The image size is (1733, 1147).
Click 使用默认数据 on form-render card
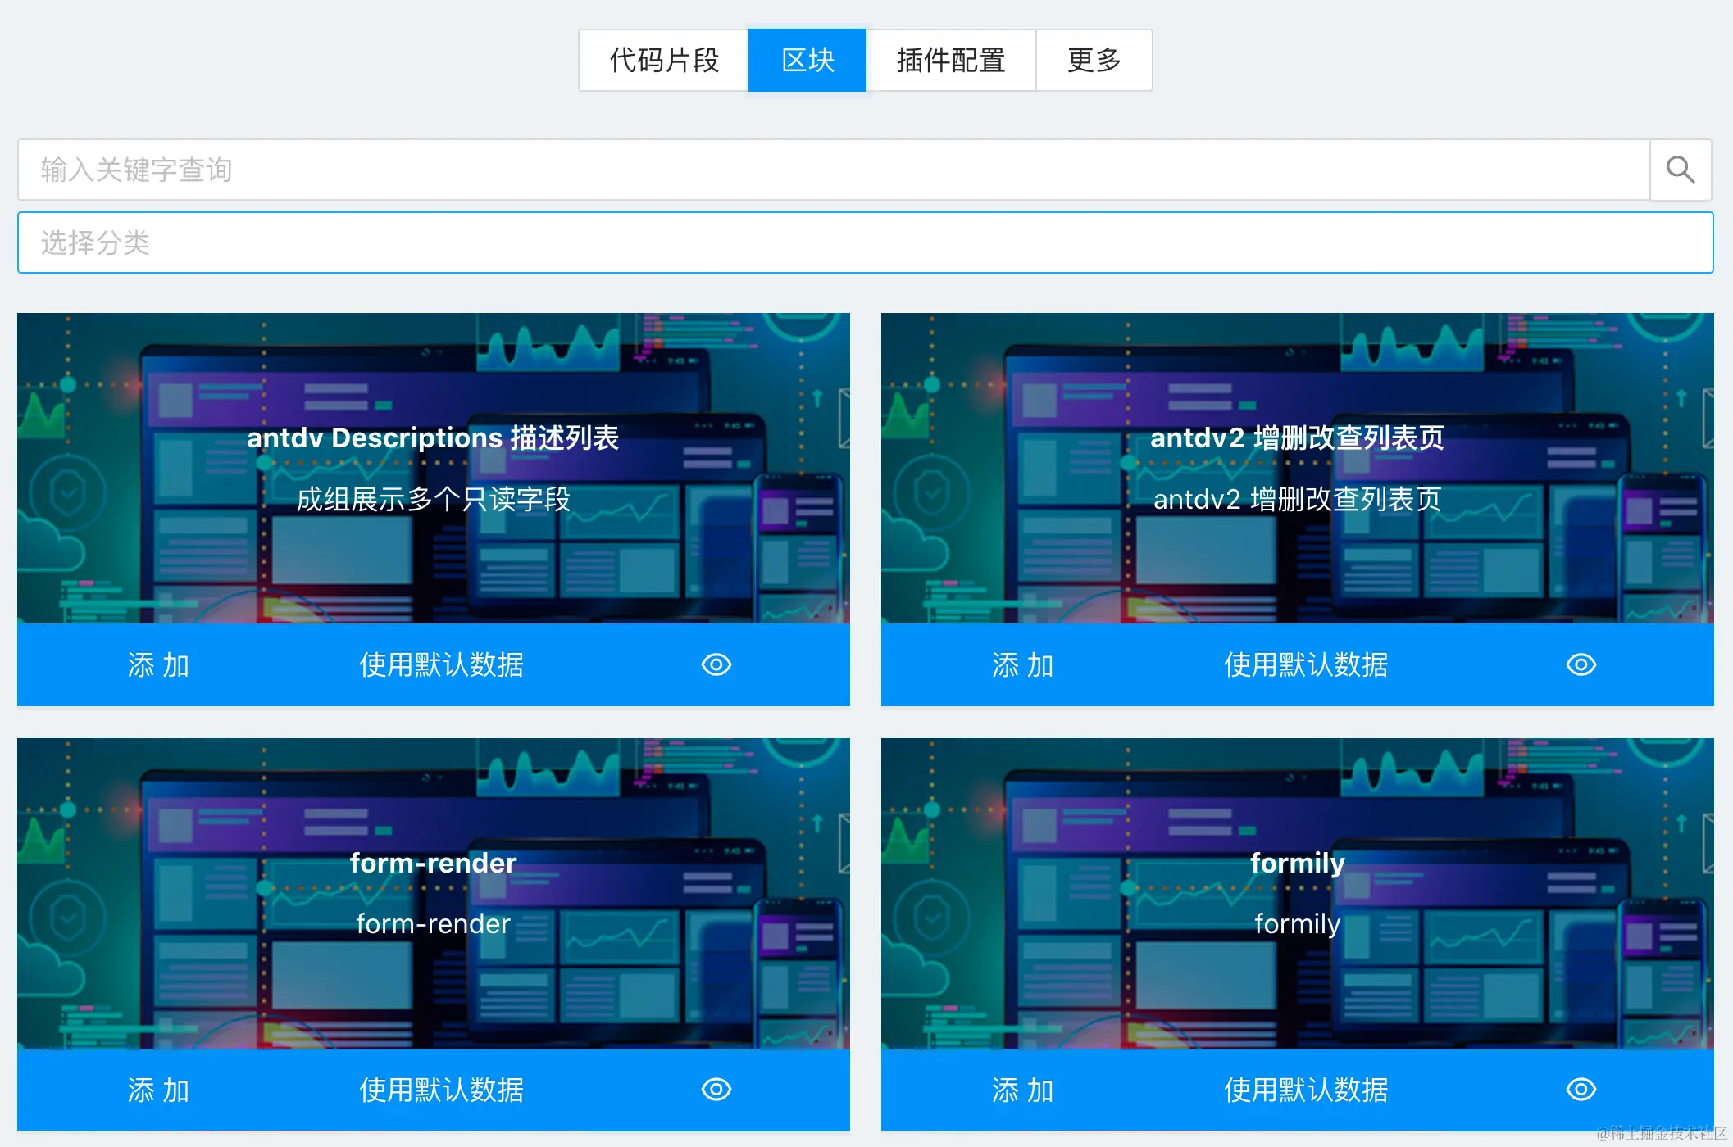[441, 1090]
